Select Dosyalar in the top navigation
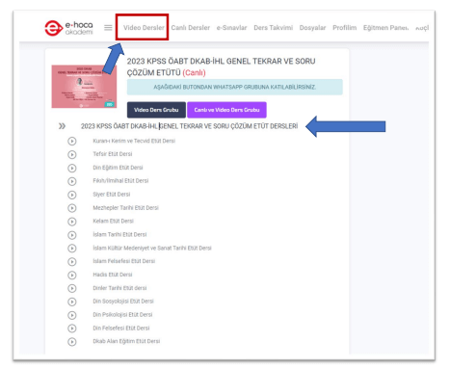 tap(312, 28)
